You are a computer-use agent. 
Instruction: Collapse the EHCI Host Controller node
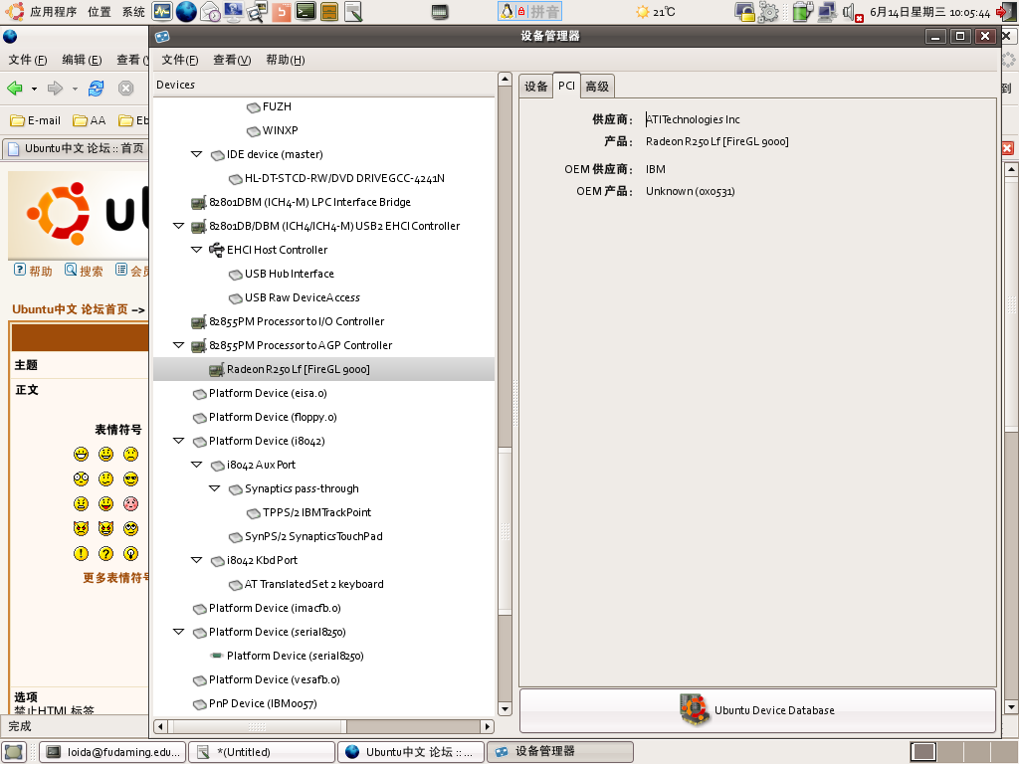pos(196,250)
